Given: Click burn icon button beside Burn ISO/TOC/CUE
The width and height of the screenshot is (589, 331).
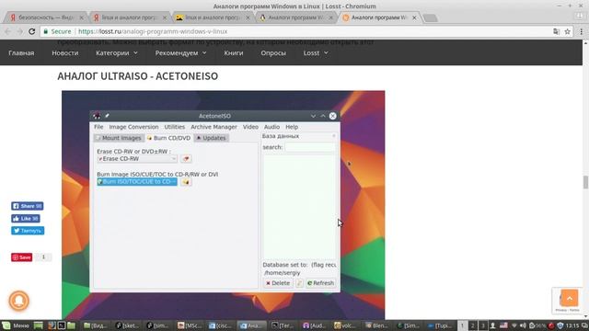Looking at the screenshot, I should pos(186,182).
